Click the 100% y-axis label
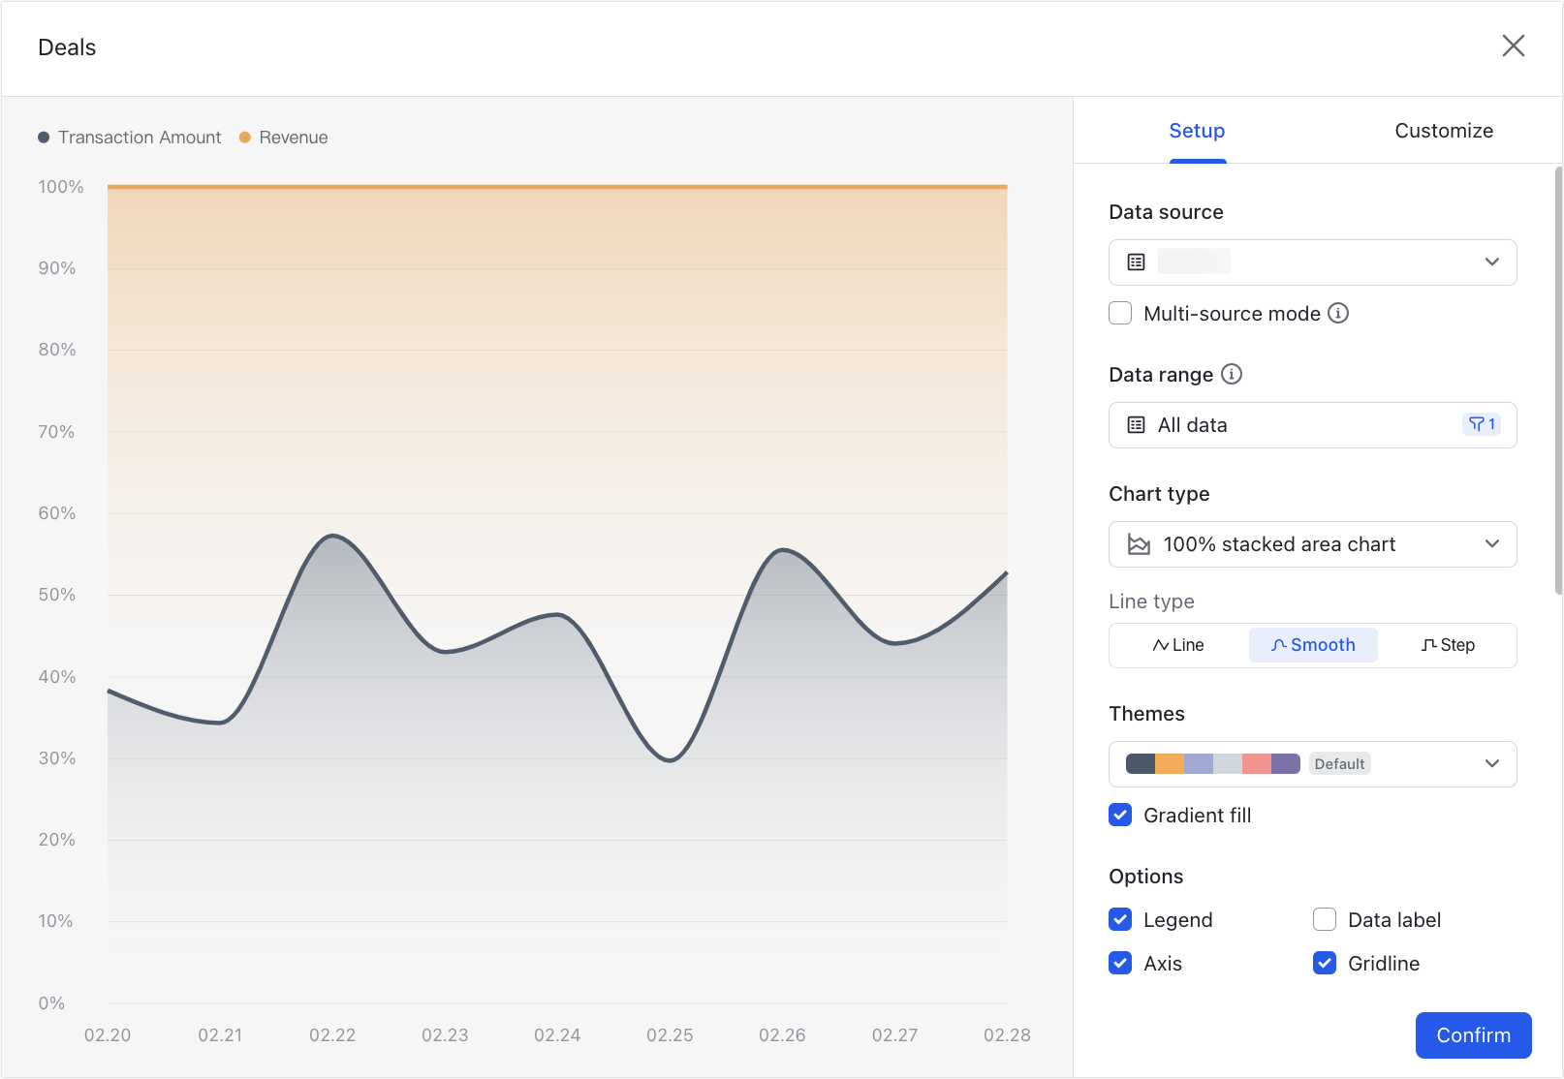 (61, 187)
